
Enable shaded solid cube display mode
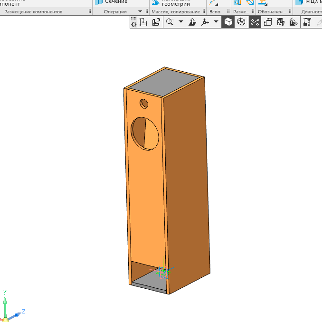(228, 22)
